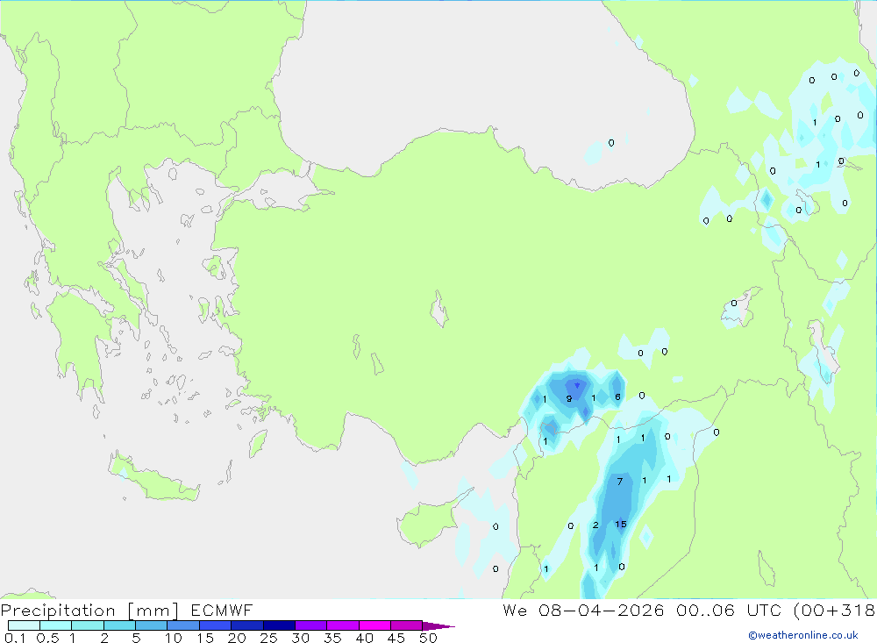
Task: Click the map precipitation value '7'
Action: [x=620, y=482]
